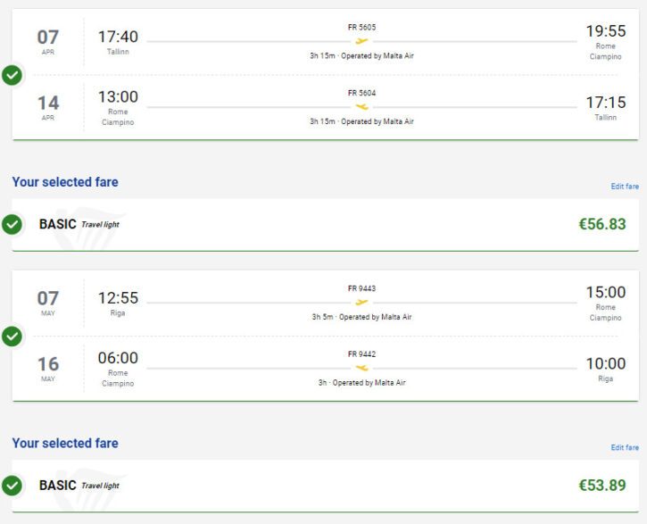647x524 pixels.
Task: Click the 07 APR departure date
Action: tap(48, 42)
